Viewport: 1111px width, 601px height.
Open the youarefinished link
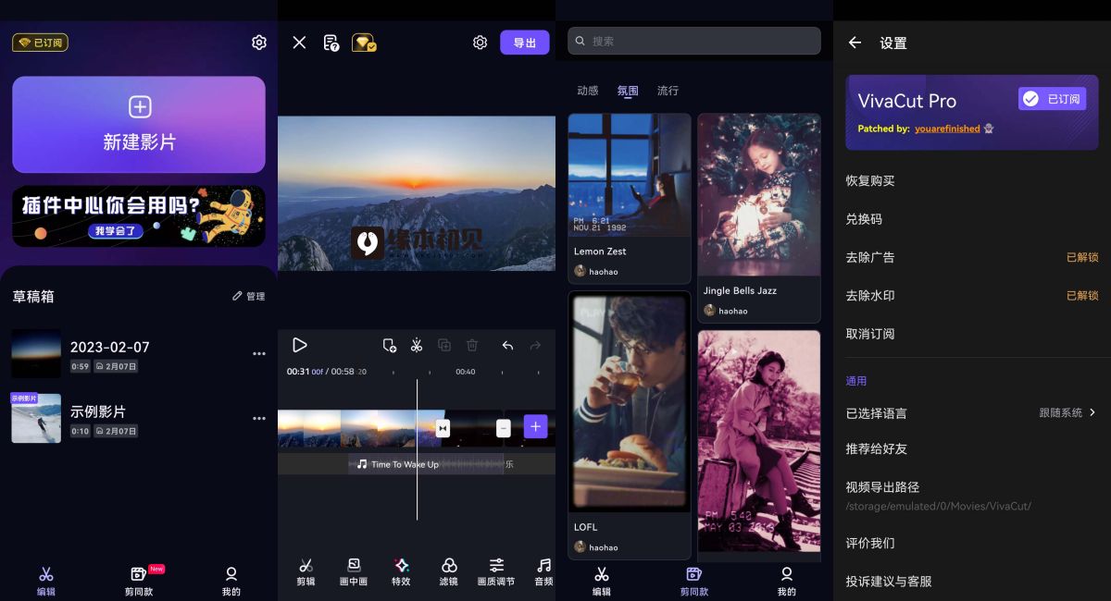(947, 129)
